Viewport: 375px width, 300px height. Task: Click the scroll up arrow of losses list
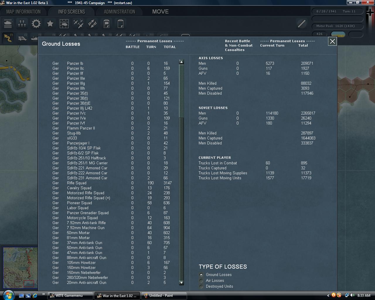(181, 62)
